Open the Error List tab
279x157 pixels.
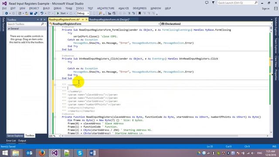click(x=11, y=140)
